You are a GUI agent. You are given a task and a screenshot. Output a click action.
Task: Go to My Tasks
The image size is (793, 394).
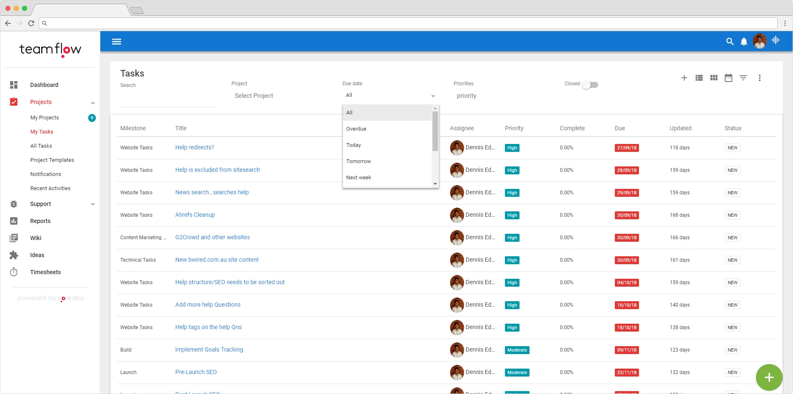[x=42, y=132]
